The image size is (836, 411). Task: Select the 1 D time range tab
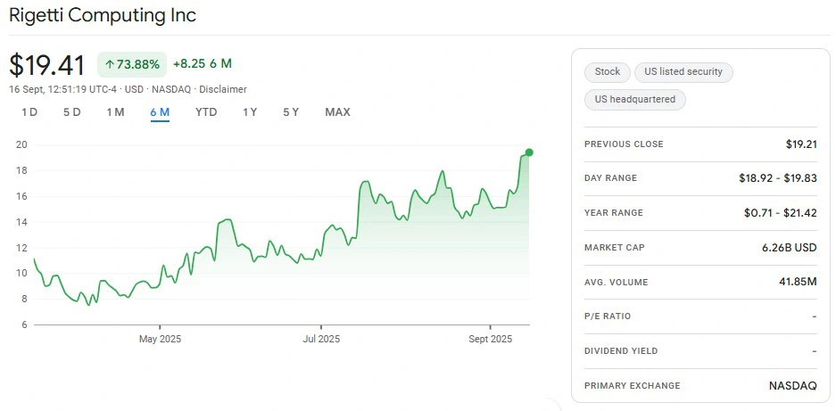click(x=29, y=112)
